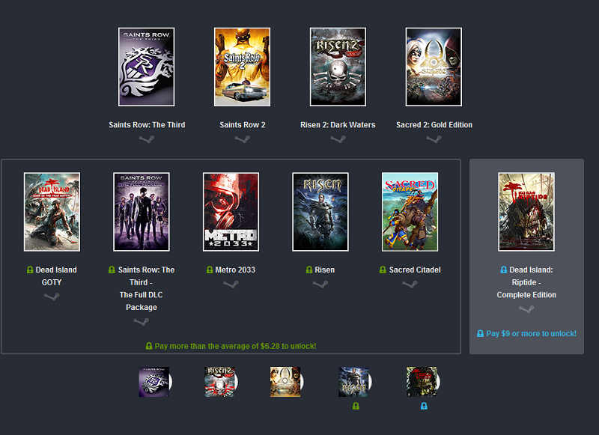The height and width of the screenshot is (435, 599).
Task: Click the green lock icon beside the Risen title
Action: pos(309,270)
